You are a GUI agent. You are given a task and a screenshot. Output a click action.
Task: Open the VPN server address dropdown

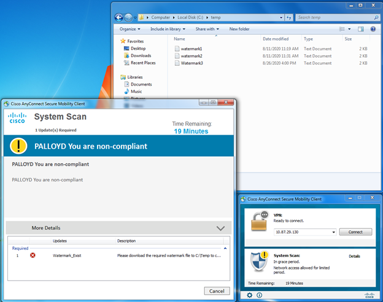tap(333, 232)
